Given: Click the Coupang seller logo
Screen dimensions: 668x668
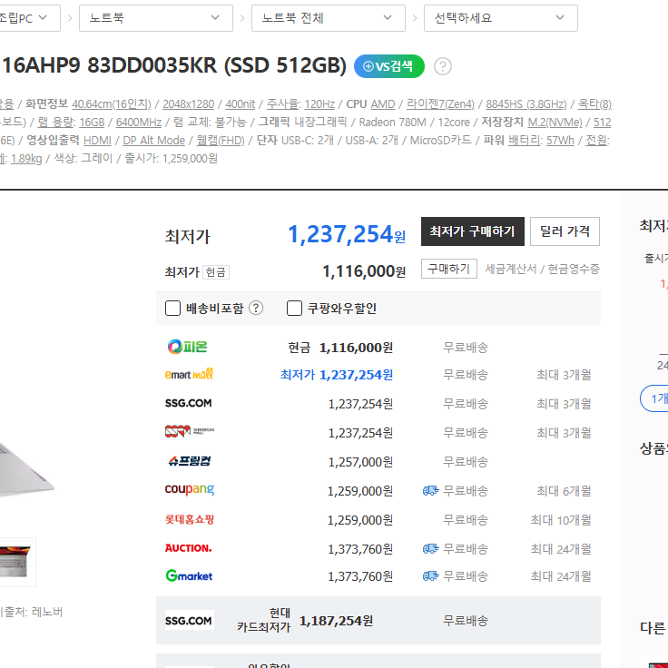Looking at the screenshot, I should point(190,489).
